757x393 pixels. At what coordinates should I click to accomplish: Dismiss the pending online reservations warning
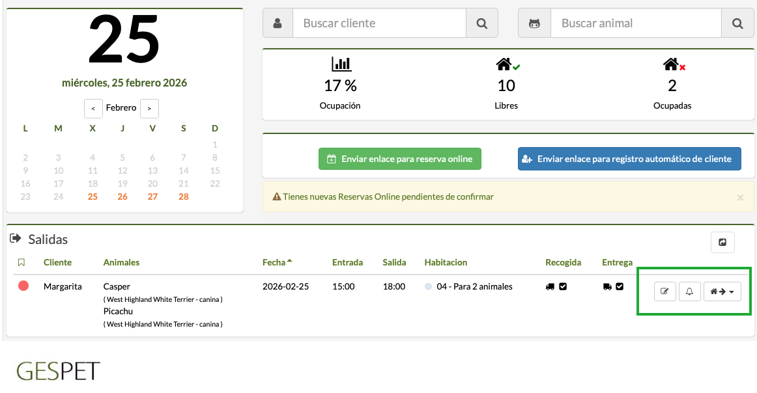tap(740, 198)
